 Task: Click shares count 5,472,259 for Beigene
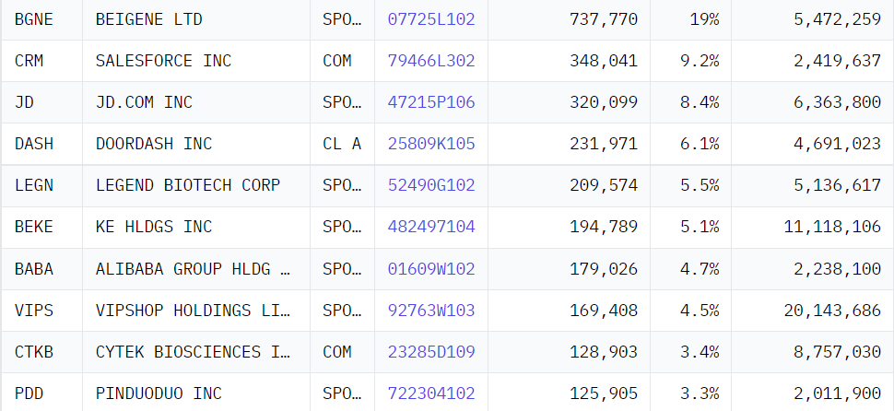tap(838, 19)
